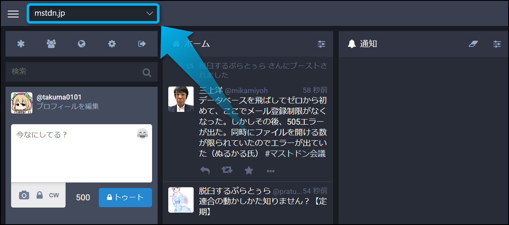509x225 pixels.
Task: Click the search magnifier icon
Action: [x=147, y=73]
